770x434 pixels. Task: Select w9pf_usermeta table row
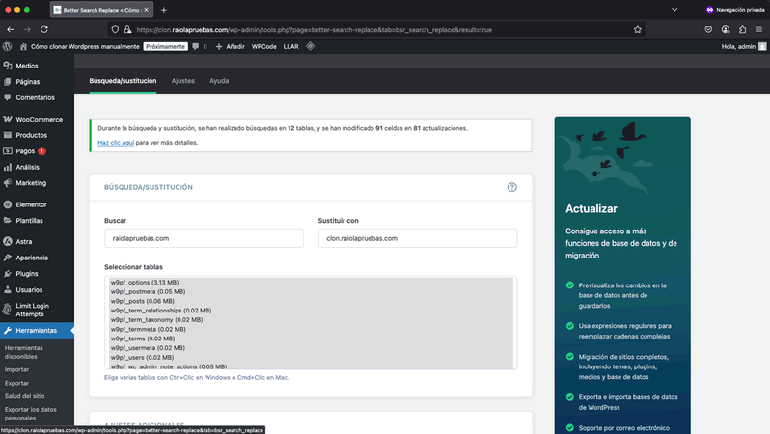point(312,347)
